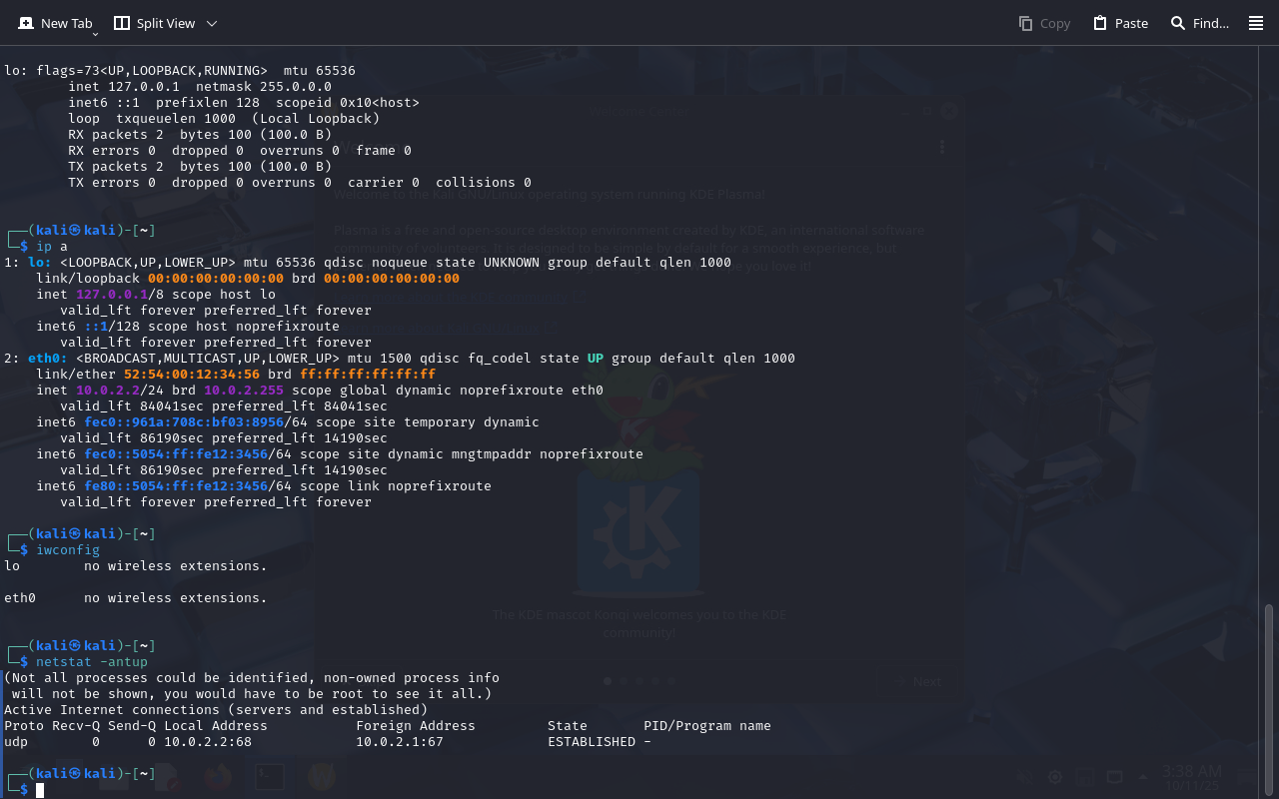Click the 'ip a' command text
Viewport: 1279px width, 799px height.
pyautogui.click(x=52, y=247)
